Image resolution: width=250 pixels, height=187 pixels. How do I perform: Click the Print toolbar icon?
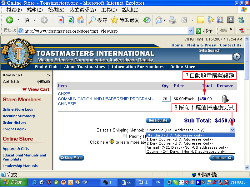pos(173,20)
